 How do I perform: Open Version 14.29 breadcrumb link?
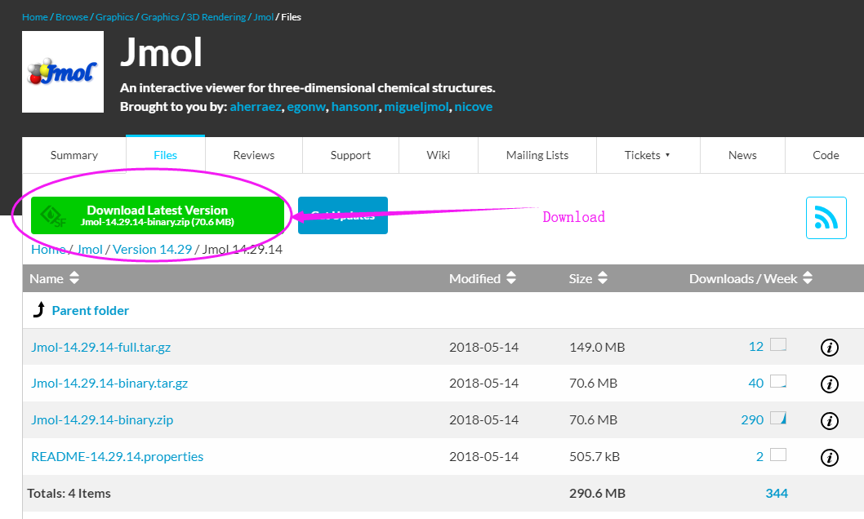coord(152,250)
